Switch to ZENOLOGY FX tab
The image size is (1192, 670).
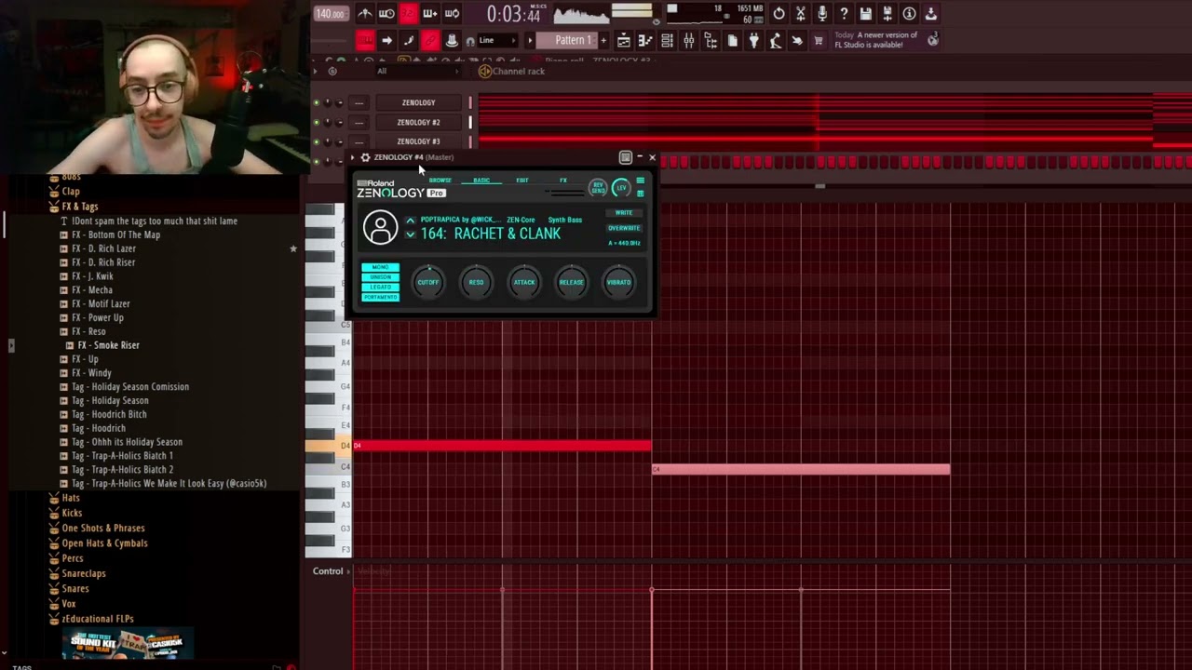(562, 180)
